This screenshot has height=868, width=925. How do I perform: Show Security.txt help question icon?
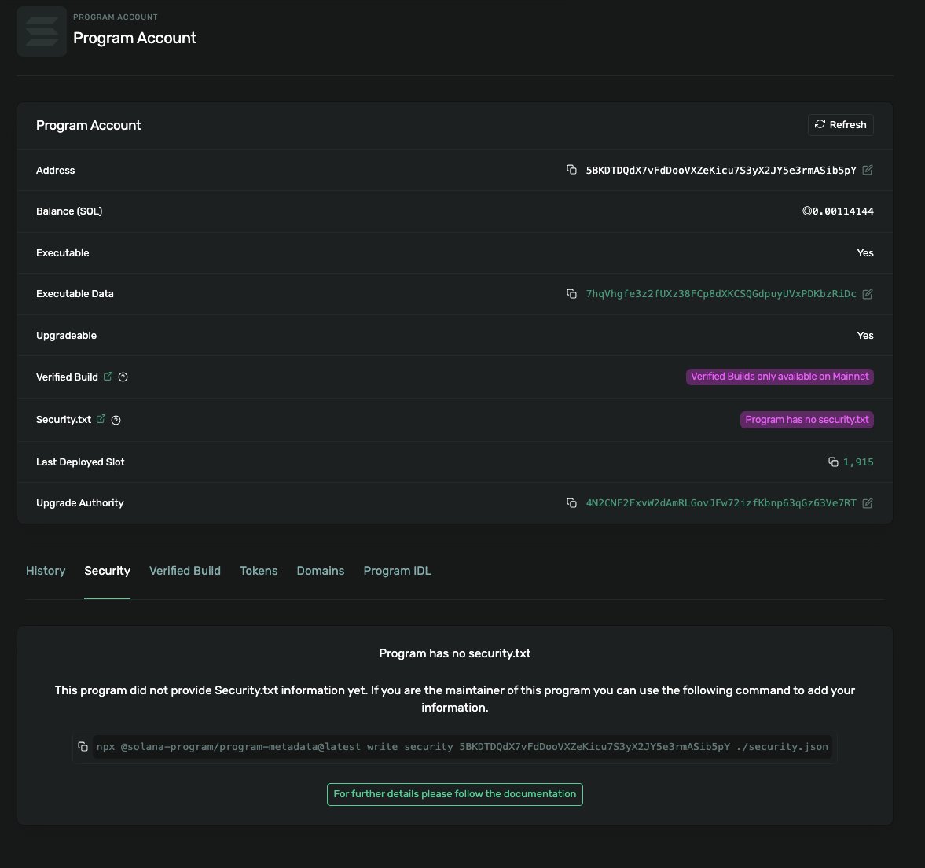tap(116, 420)
